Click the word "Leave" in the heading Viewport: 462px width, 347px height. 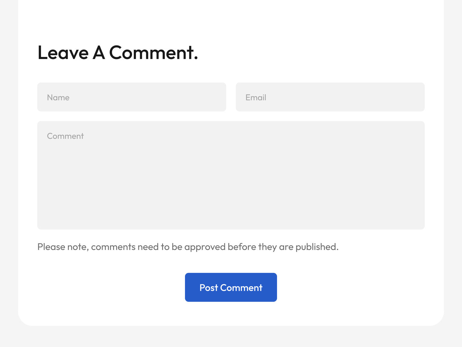point(63,53)
